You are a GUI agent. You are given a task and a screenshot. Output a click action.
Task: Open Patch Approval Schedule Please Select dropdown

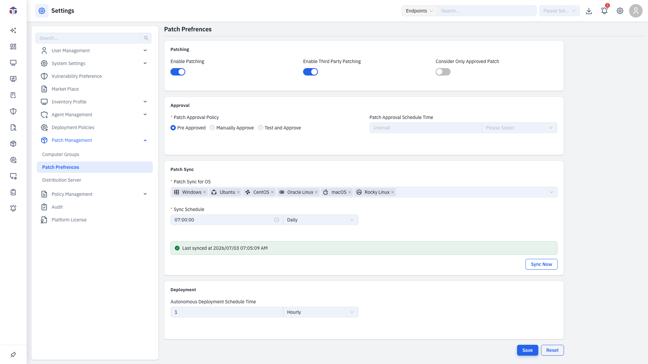coord(519,128)
